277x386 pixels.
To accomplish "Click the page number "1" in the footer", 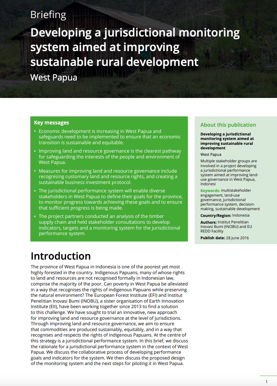I will coord(266,382).
